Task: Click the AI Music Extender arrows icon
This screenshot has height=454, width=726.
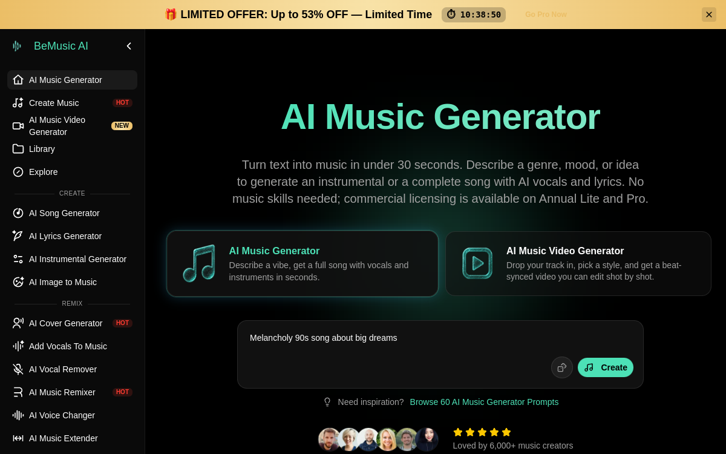Action: coord(18,438)
